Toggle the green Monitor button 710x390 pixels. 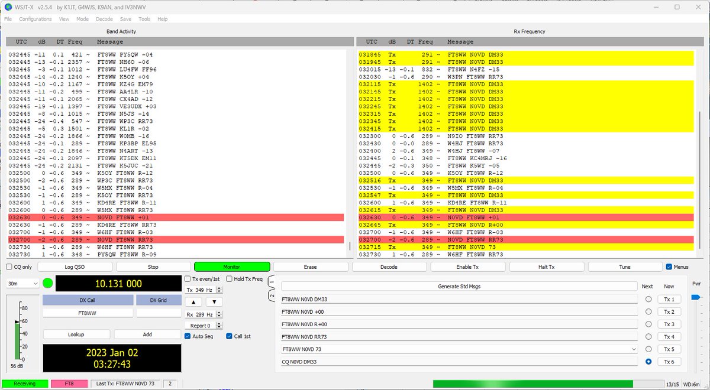point(232,267)
